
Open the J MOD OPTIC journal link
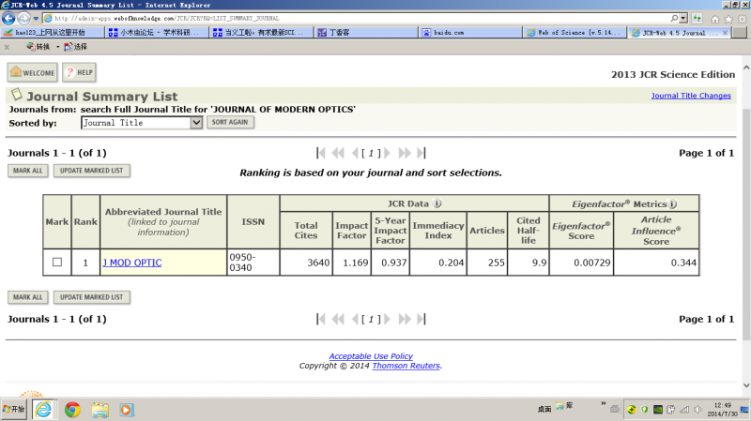coord(132,263)
